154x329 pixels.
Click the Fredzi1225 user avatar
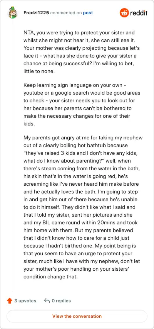pyautogui.click(x=13, y=13)
